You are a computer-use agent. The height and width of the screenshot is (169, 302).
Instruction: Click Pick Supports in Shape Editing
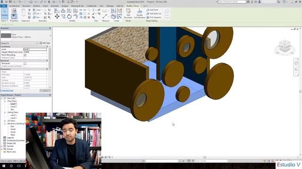tap(153, 17)
